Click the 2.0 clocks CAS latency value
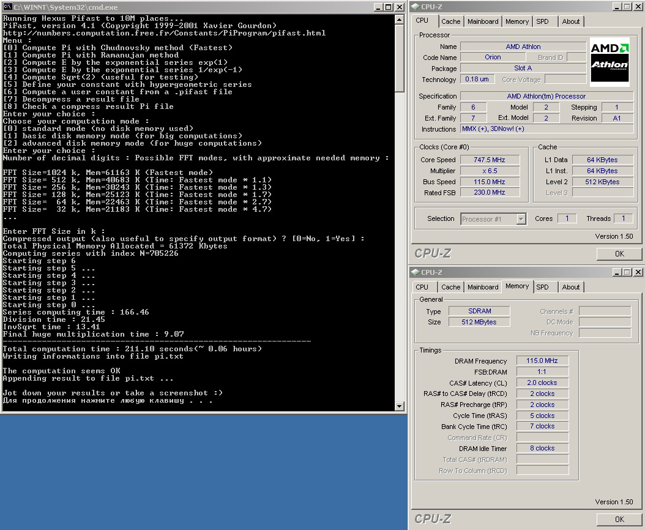Viewport: 645px width, 530px height. (x=542, y=383)
